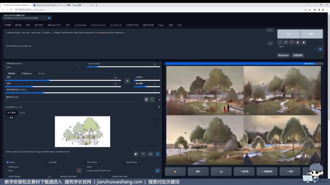
Task: Open the DDIM sampler dropdown
Action: click(43, 67)
